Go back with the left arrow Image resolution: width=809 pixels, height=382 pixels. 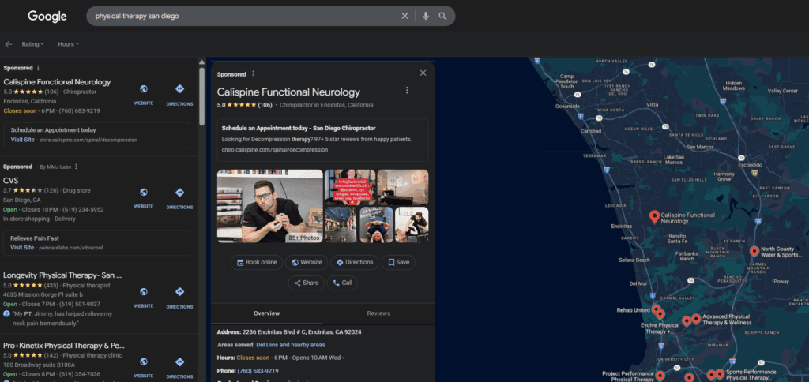click(8, 44)
